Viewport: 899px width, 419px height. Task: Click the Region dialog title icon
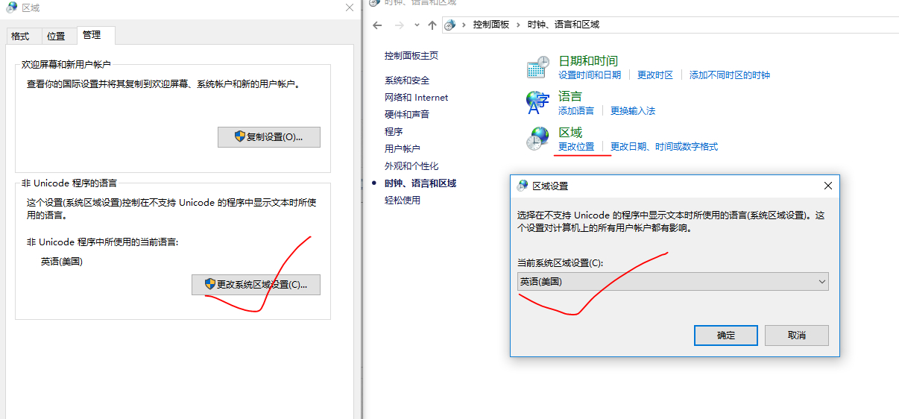[x=11, y=7]
